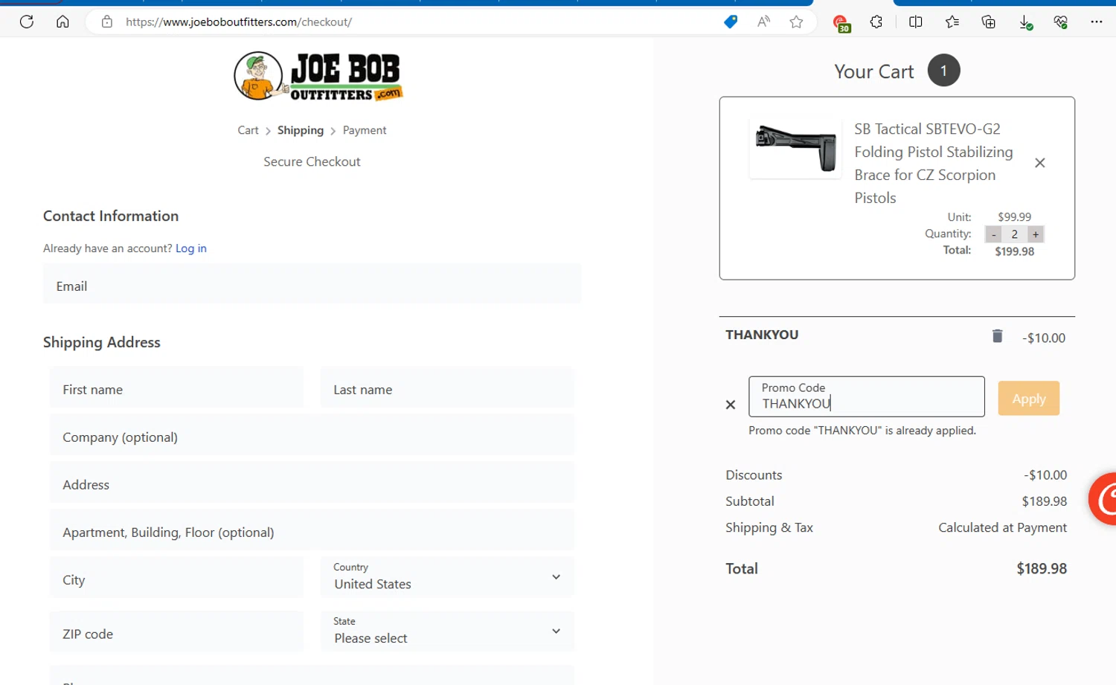Screen dimensions: 1116x685
Task: Click the Log in link
Action: pyautogui.click(x=191, y=248)
